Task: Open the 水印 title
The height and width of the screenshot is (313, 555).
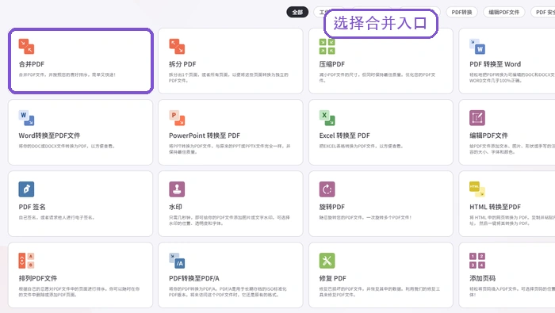Action: tap(175, 207)
